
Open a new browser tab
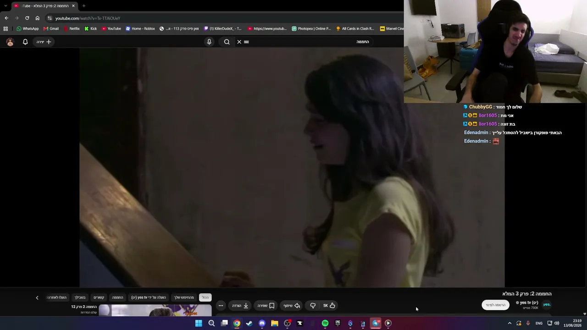pyautogui.click(x=84, y=6)
